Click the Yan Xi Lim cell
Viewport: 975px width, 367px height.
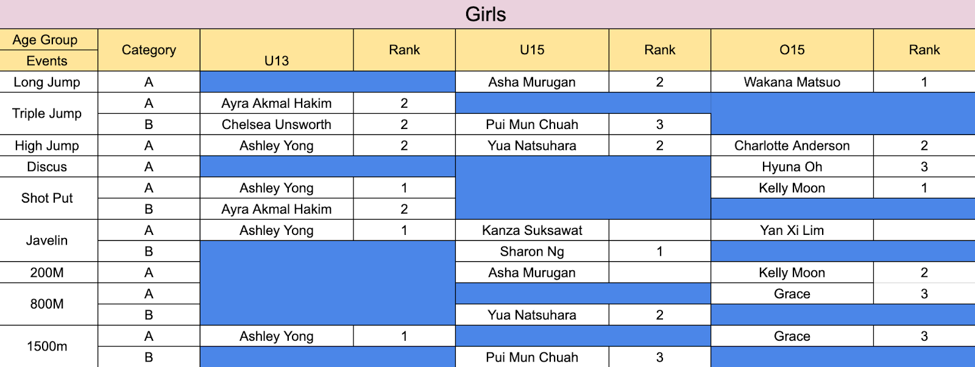(792, 230)
